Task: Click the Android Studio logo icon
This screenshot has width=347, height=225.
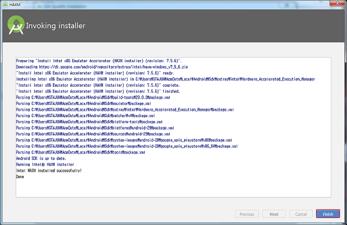Action: pos(16,25)
